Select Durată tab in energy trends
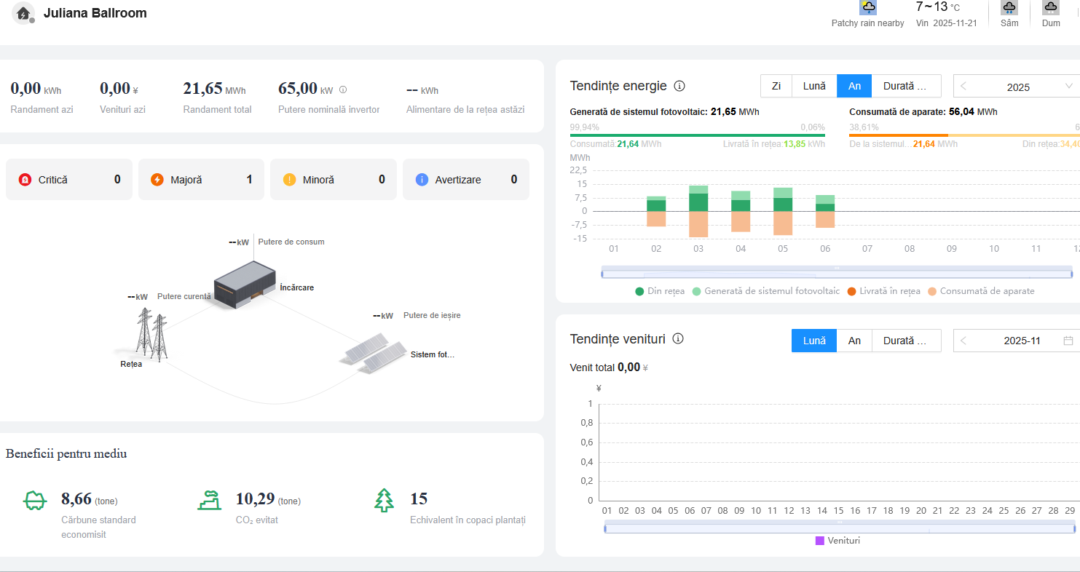 pyautogui.click(x=905, y=86)
